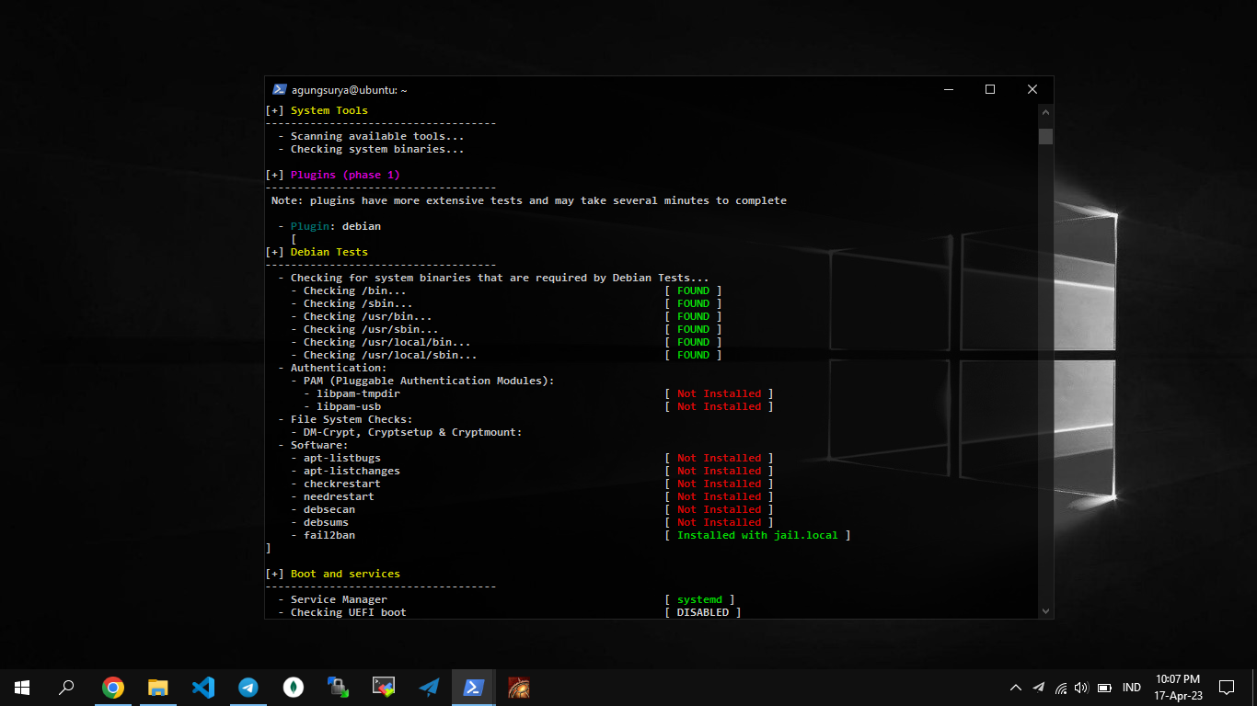Open the volume speaker tray icon
Viewport: 1257px width, 706px height.
[x=1081, y=688]
